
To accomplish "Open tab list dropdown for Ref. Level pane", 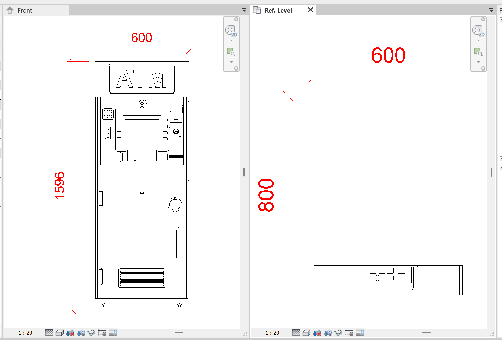I will 491,10.
